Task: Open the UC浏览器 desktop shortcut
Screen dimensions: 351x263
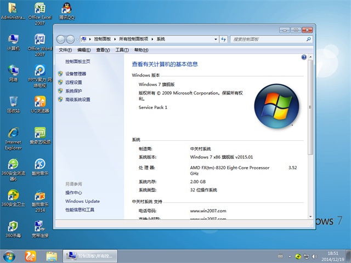Action: (40, 105)
